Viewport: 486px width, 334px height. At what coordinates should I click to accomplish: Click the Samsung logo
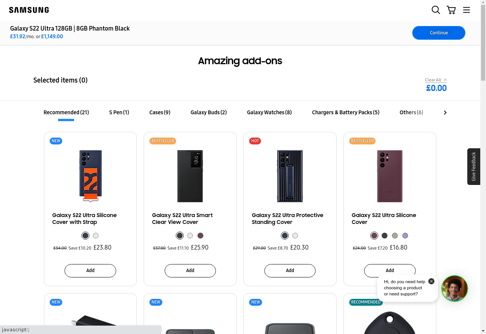tap(29, 10)
